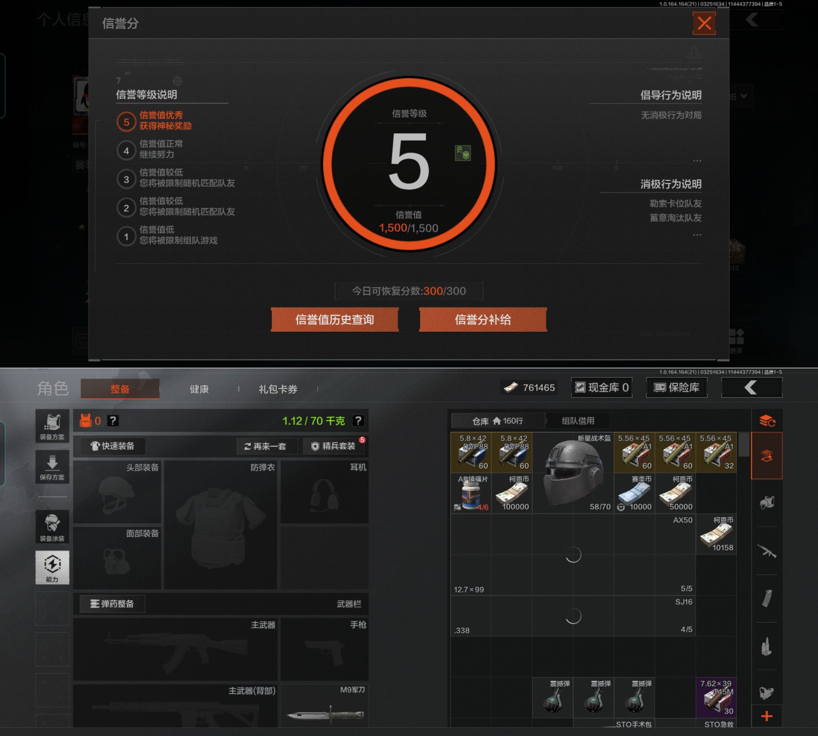818x736 pixels.
Task: Open 装备方案 equipment loadout icon
Action: [52, 426]
